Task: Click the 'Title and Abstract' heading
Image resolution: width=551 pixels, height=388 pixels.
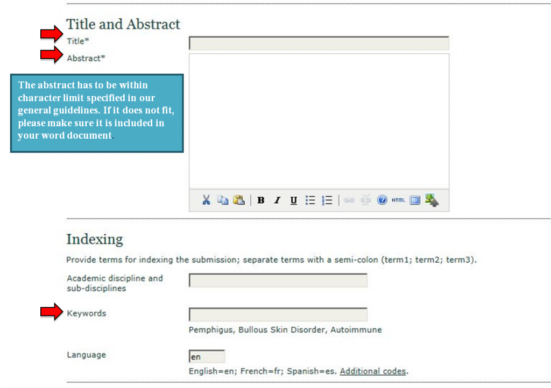Action: pos(123,24)
